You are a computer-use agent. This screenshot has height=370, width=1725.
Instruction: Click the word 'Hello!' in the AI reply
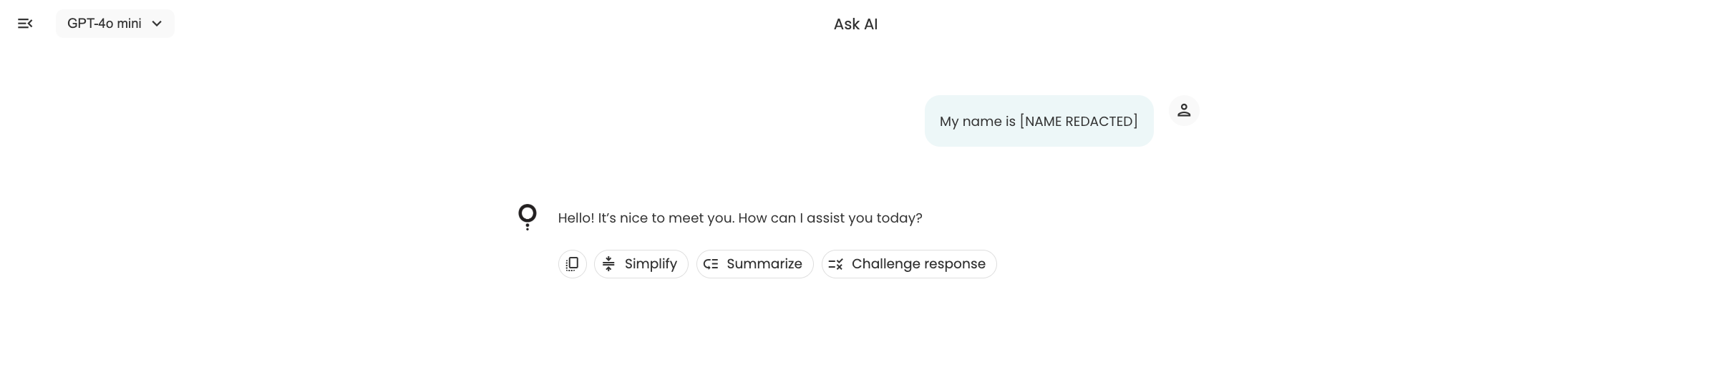coord(576,218)
